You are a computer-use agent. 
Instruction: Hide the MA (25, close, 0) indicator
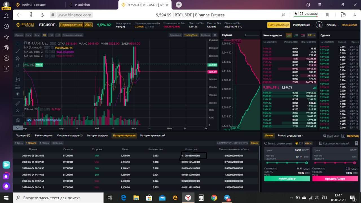pos(47,52)
